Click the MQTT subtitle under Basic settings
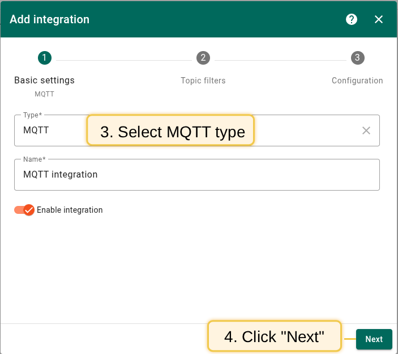 (44, 94)
